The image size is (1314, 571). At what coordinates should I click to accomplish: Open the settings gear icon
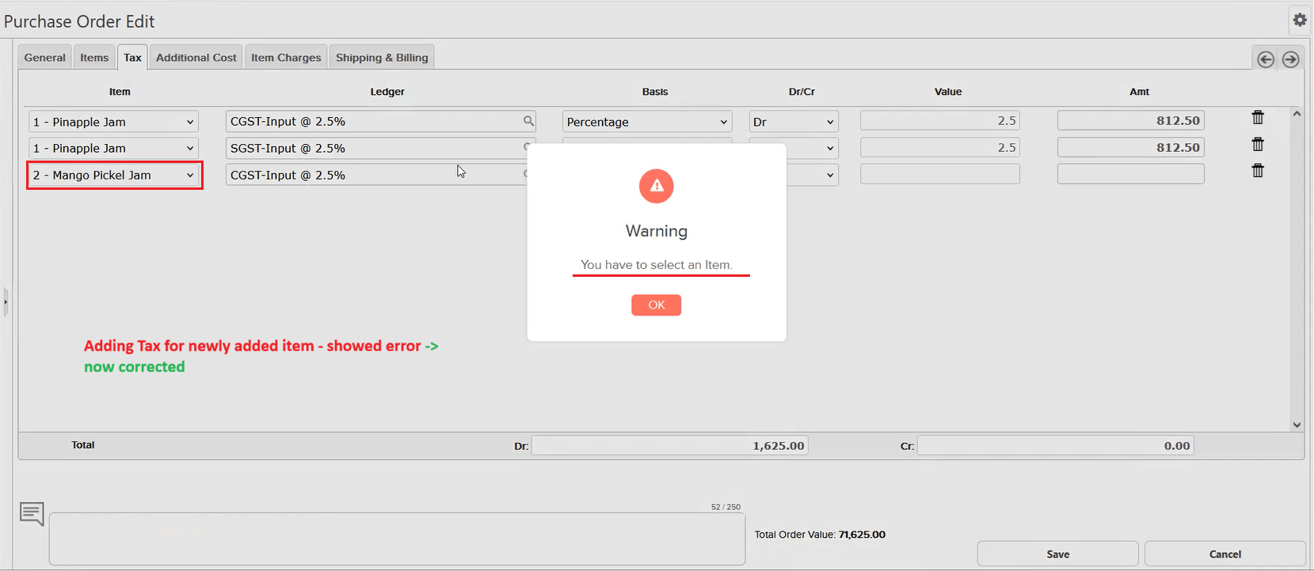click(1300, 20)
